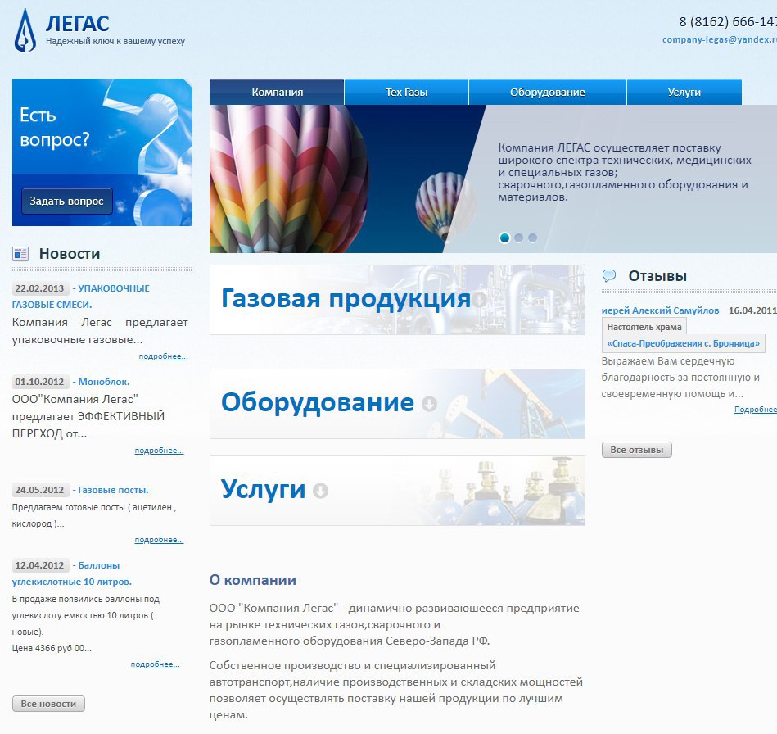Open Баллоны углекислотные 10 литров news title
The height and width of the screenshot is (734, 777).
[72, 573]
